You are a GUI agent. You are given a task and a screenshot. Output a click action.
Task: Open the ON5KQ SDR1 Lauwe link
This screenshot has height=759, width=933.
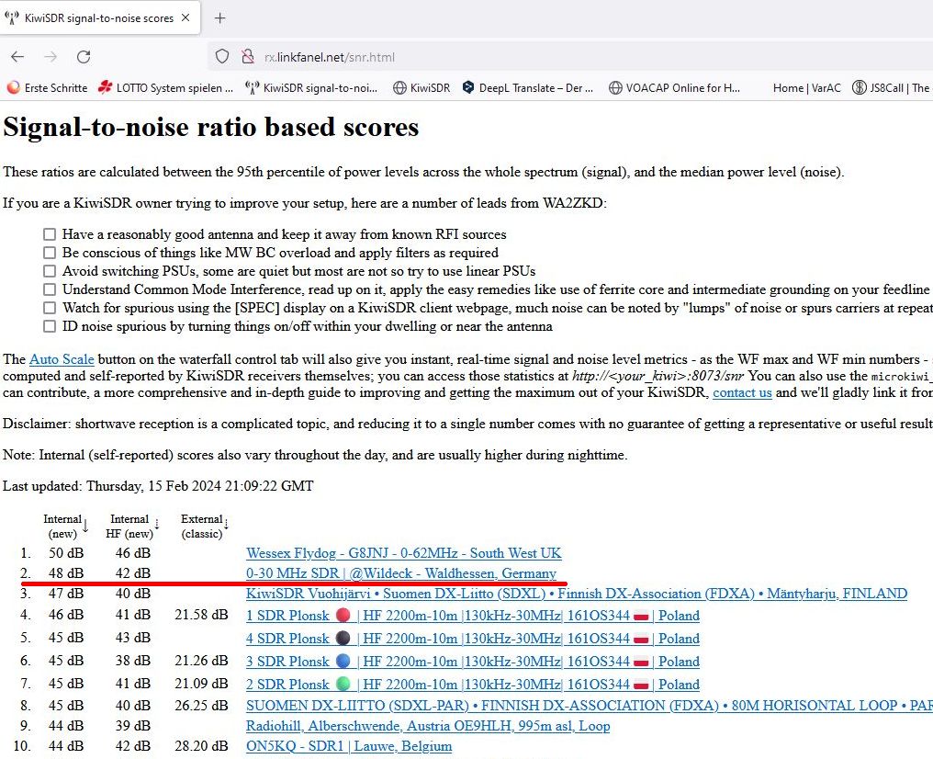click(348, 746)
